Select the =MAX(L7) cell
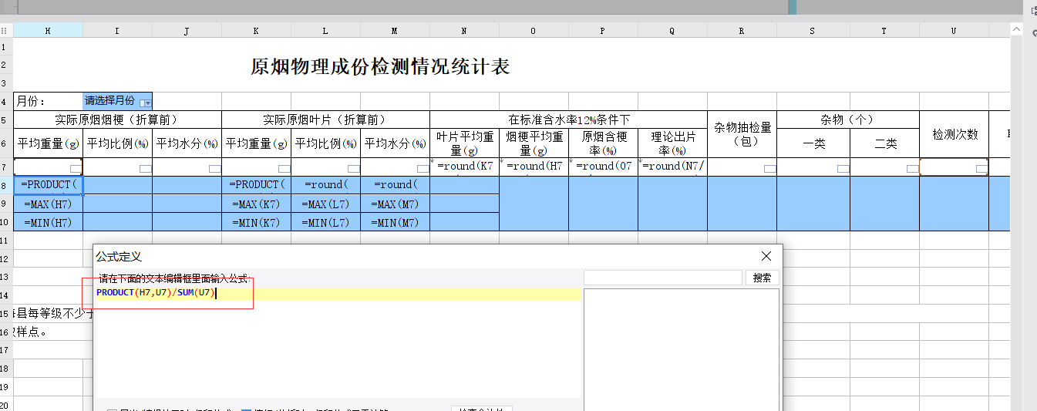This screenshot has width=1037, height=411. click(x=325, y=204)
